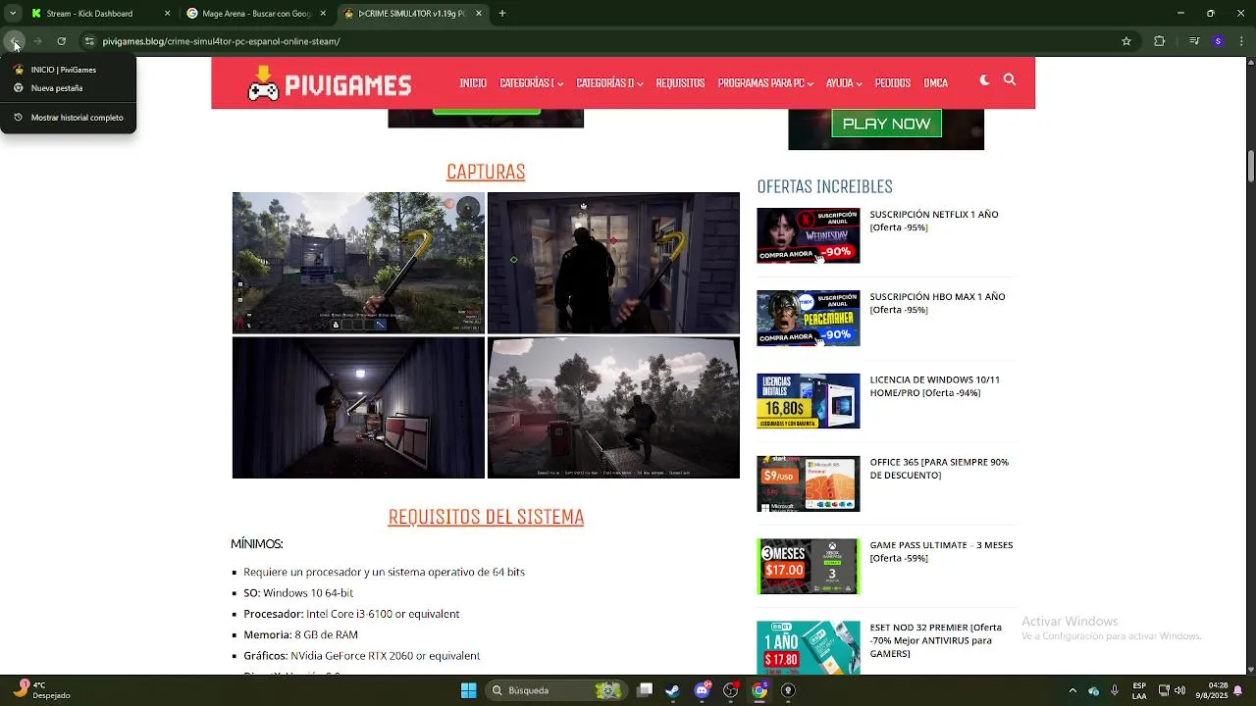Click the REQUISITOS DEL SISTEMA heading

(486, 517)
